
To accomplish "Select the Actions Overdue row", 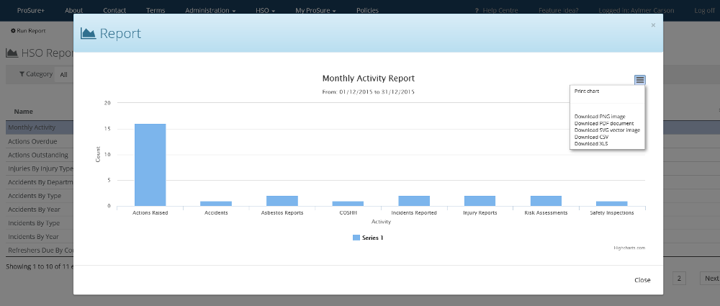I will point(40,141).
